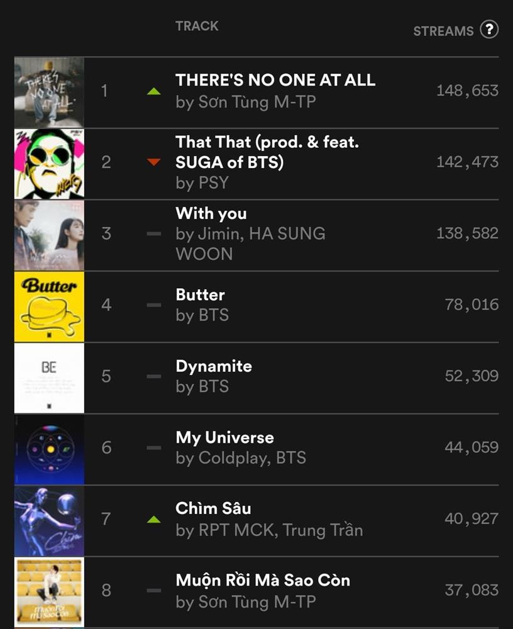513x629 pixels.
Task: Click the TRACK column header
Action: click(197, 26)
